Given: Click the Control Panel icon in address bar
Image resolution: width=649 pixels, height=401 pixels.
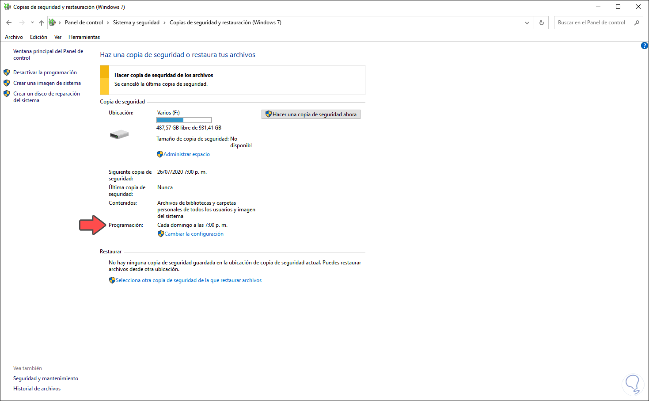Looking at the screenshot, I should pos(52,23).
